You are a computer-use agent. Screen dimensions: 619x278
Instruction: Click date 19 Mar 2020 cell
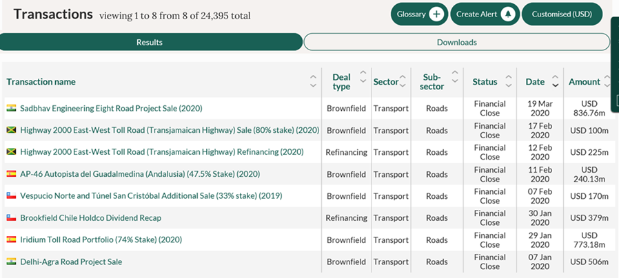[x=540, y=109]
